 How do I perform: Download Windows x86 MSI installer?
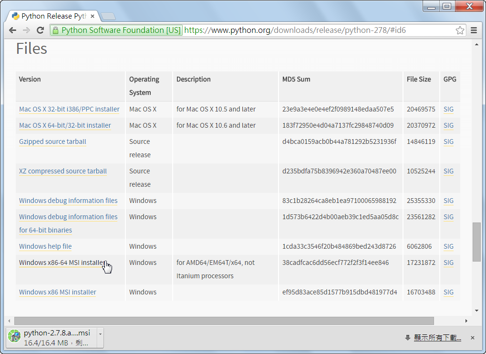tap(57, 292)
